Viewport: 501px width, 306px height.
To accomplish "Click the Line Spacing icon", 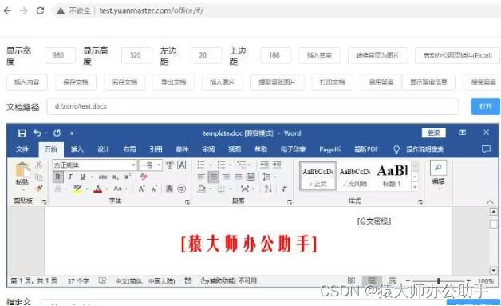I will [266, 177].
